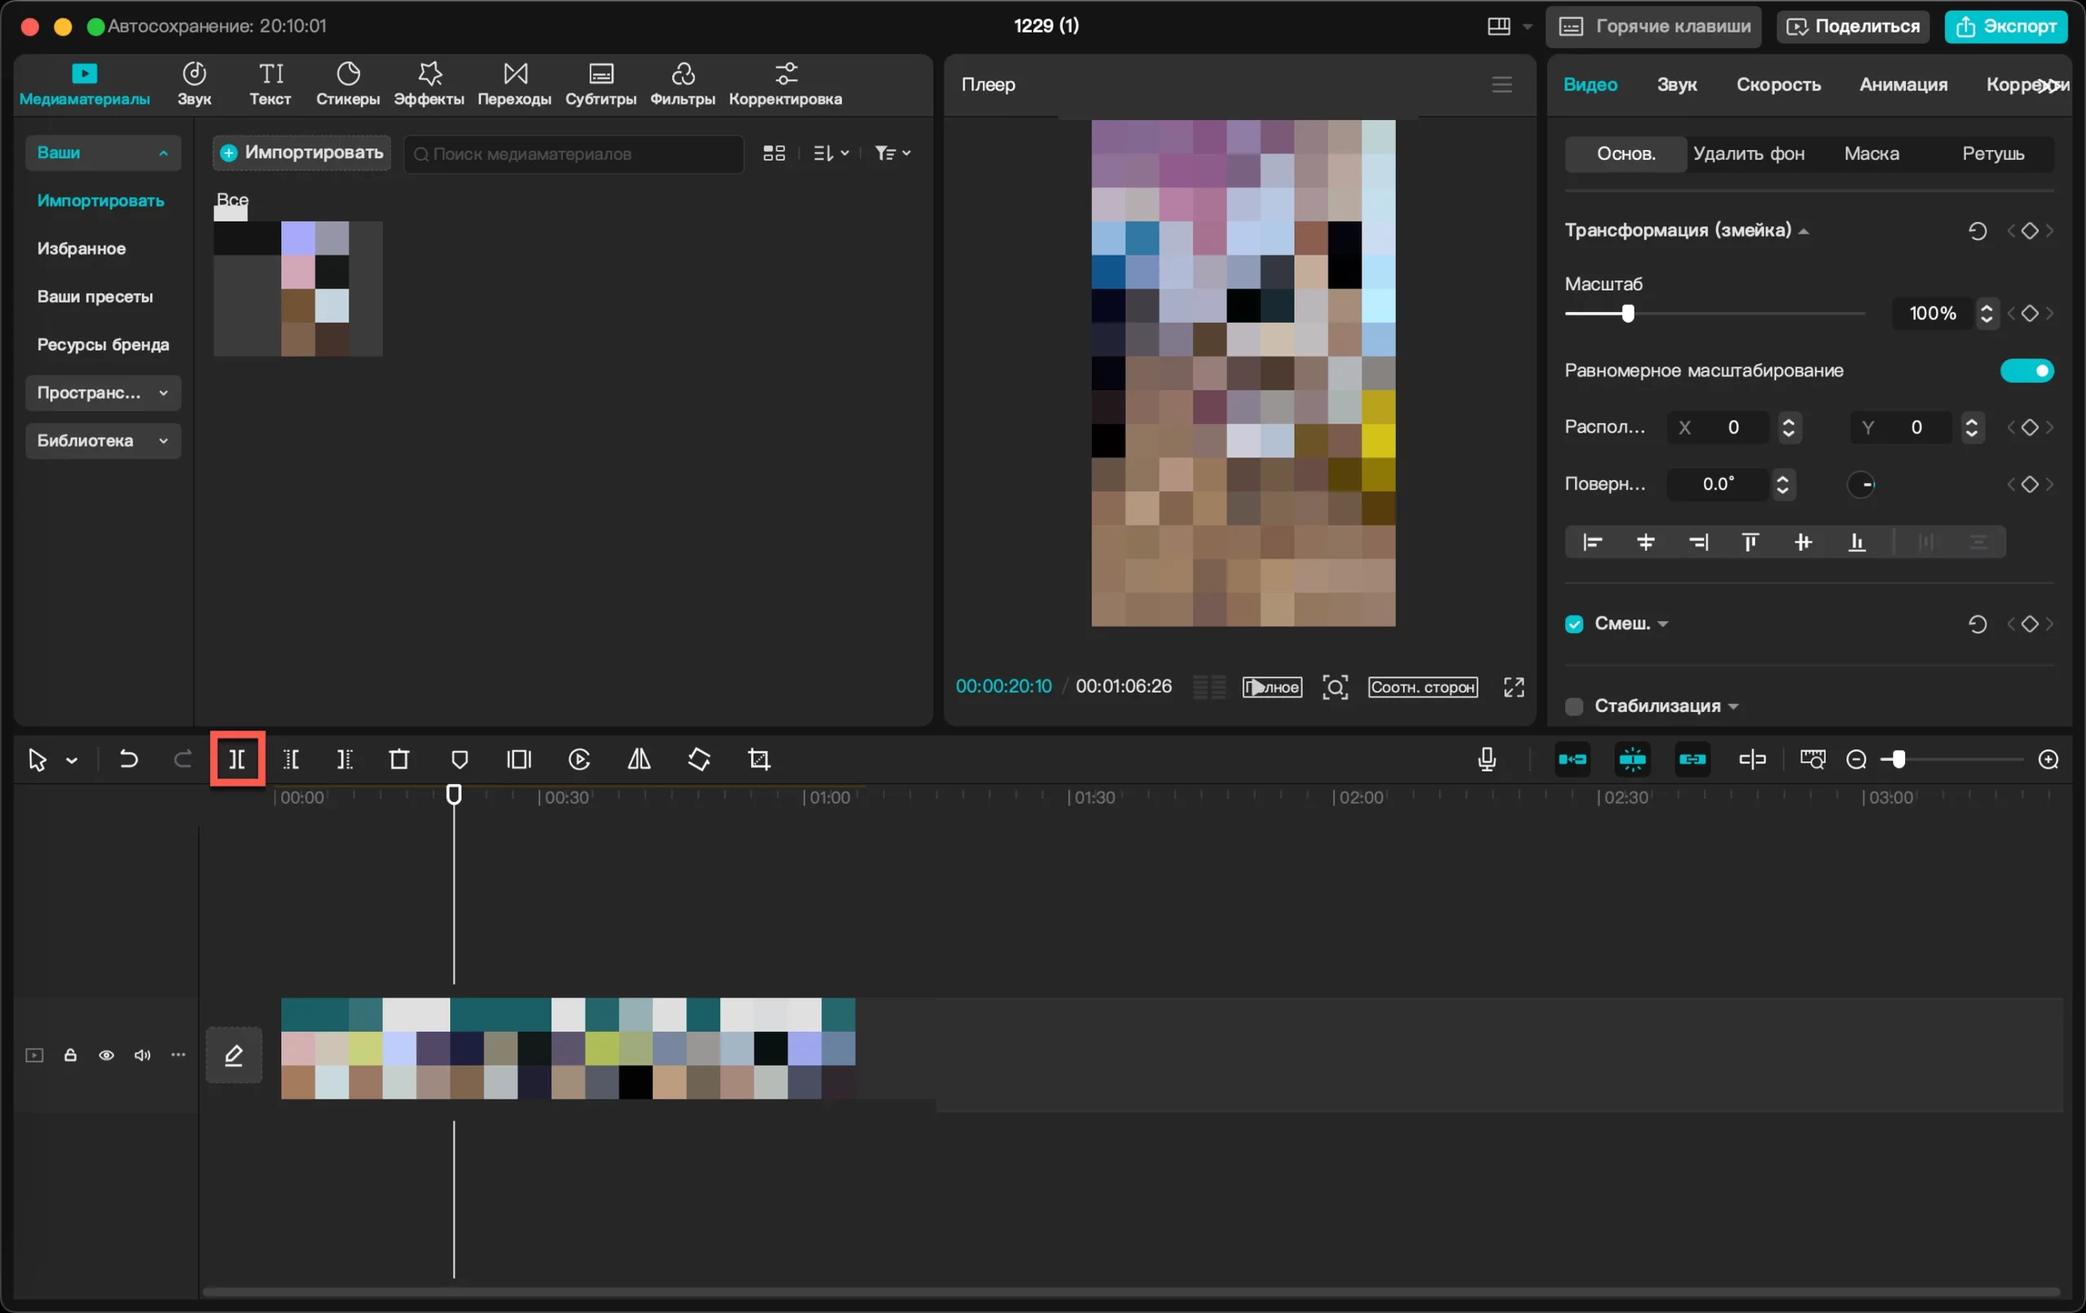
Task: Mute the video track audio
Action: 142,1055
